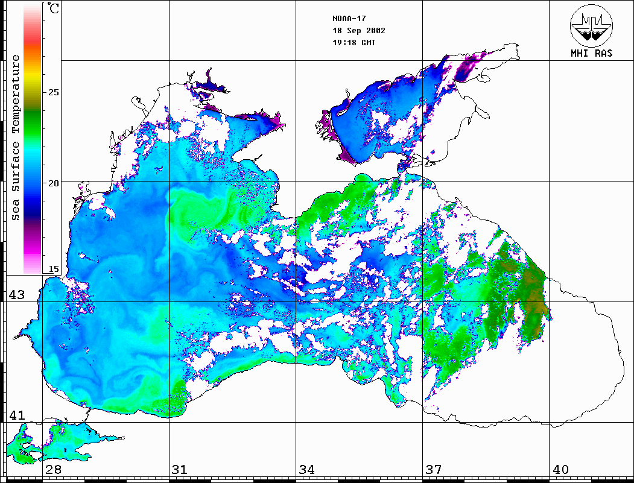The image size is (634, 483).
Task: Click the longitude label 31
Action: (180, 469)
